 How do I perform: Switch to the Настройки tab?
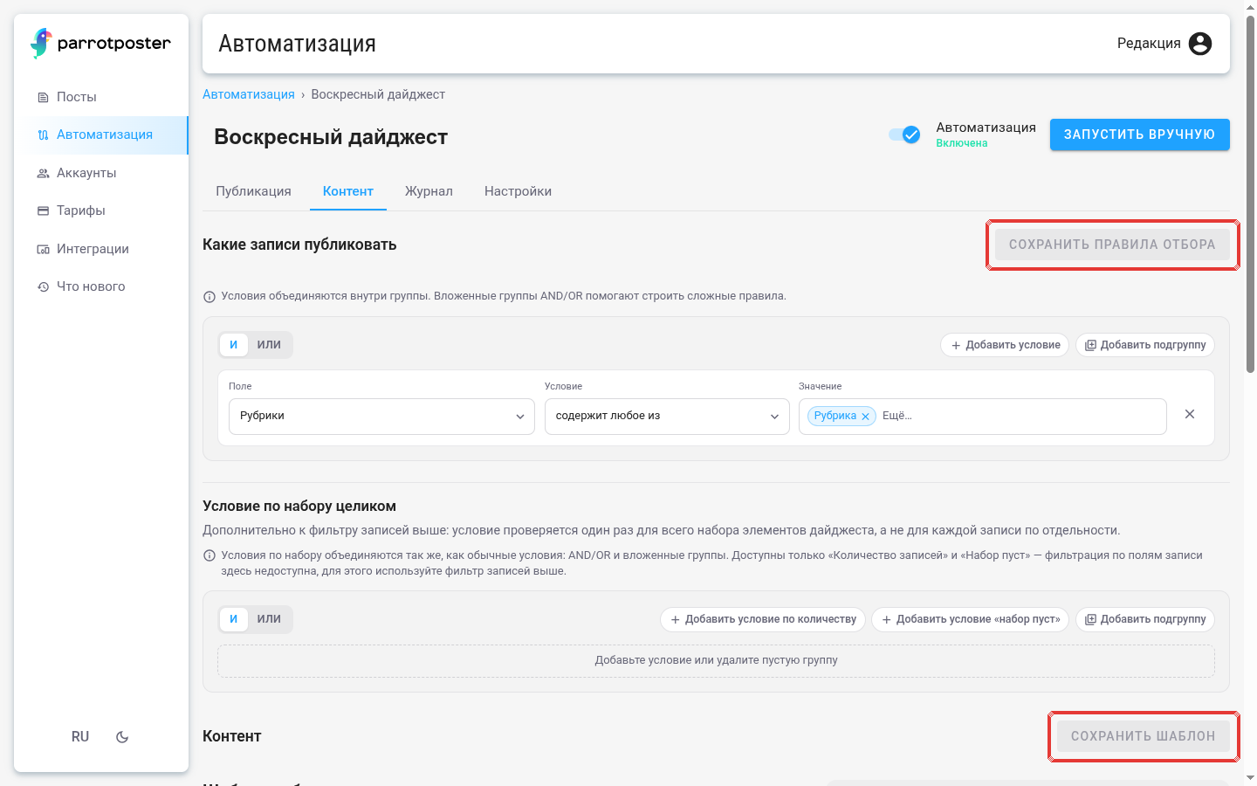[x=518, y=191]
